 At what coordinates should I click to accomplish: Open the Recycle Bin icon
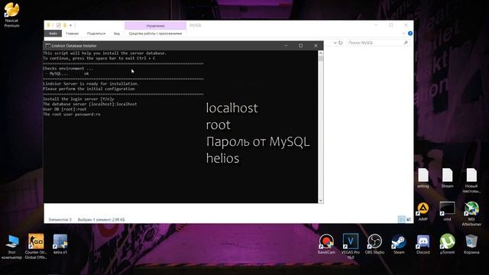coord(471,244)
